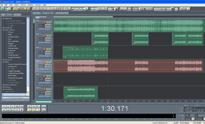Open the Effects menu in the menu bar
This screenshot has height=124, width=205.
pos(23,5)
